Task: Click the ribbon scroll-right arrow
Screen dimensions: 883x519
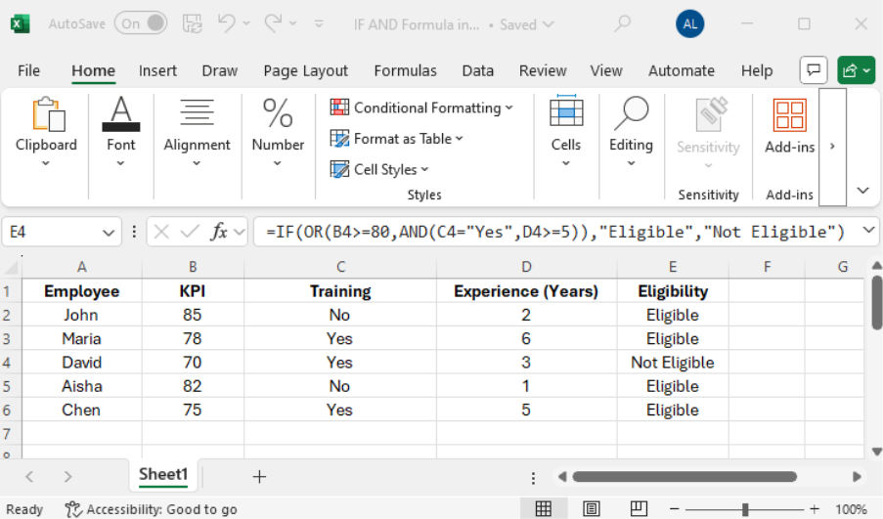Action: pyautogui.click(x=832, y=147)
